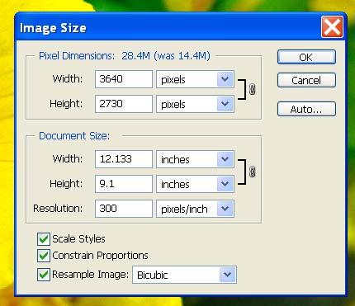Screen dimensions: 355x306
Task: Click the pixel Width field showing 3640
Action: 124,79
